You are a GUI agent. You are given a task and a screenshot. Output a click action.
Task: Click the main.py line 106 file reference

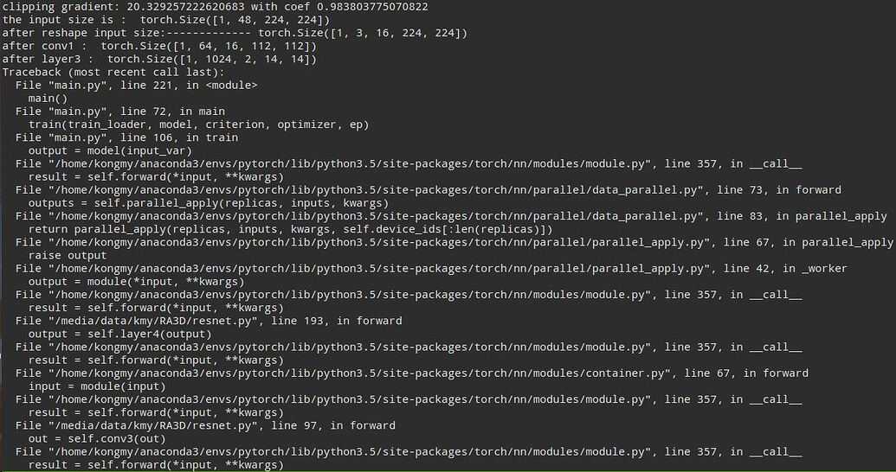(x=126, y=137)
